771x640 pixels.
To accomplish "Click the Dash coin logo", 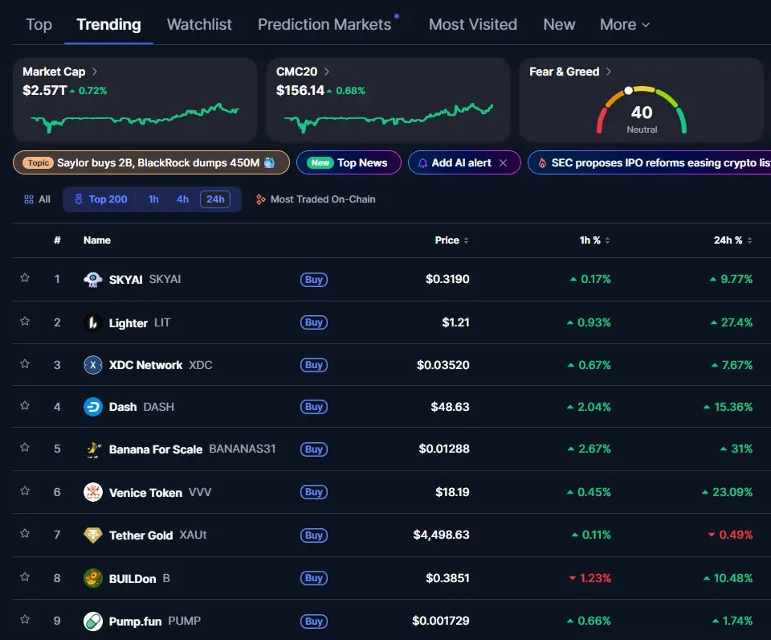I will pyautogui.click(x=93, y=407).
